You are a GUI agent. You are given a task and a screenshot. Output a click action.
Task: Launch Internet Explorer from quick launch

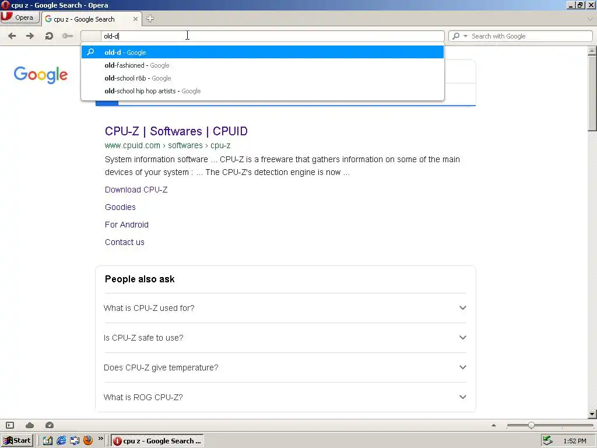pos(61,441)
